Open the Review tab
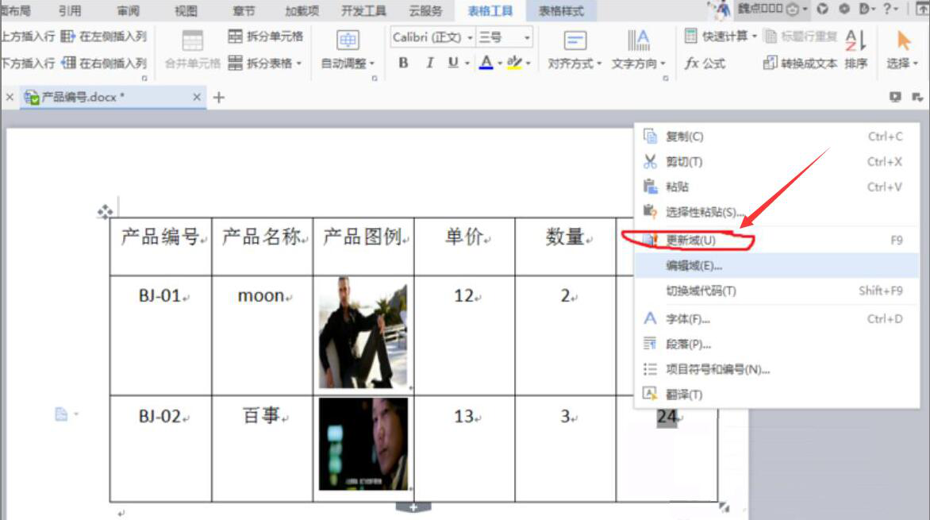Viewport: 930px width, 520px height. pyautogui.click(x=128, y=10)
